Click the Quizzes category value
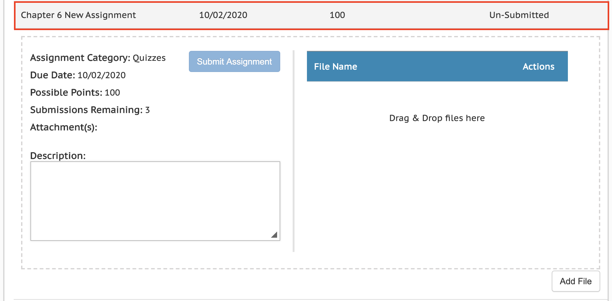Image resolution: width=612 pixels, height=301 pixels. pos(149,58)
